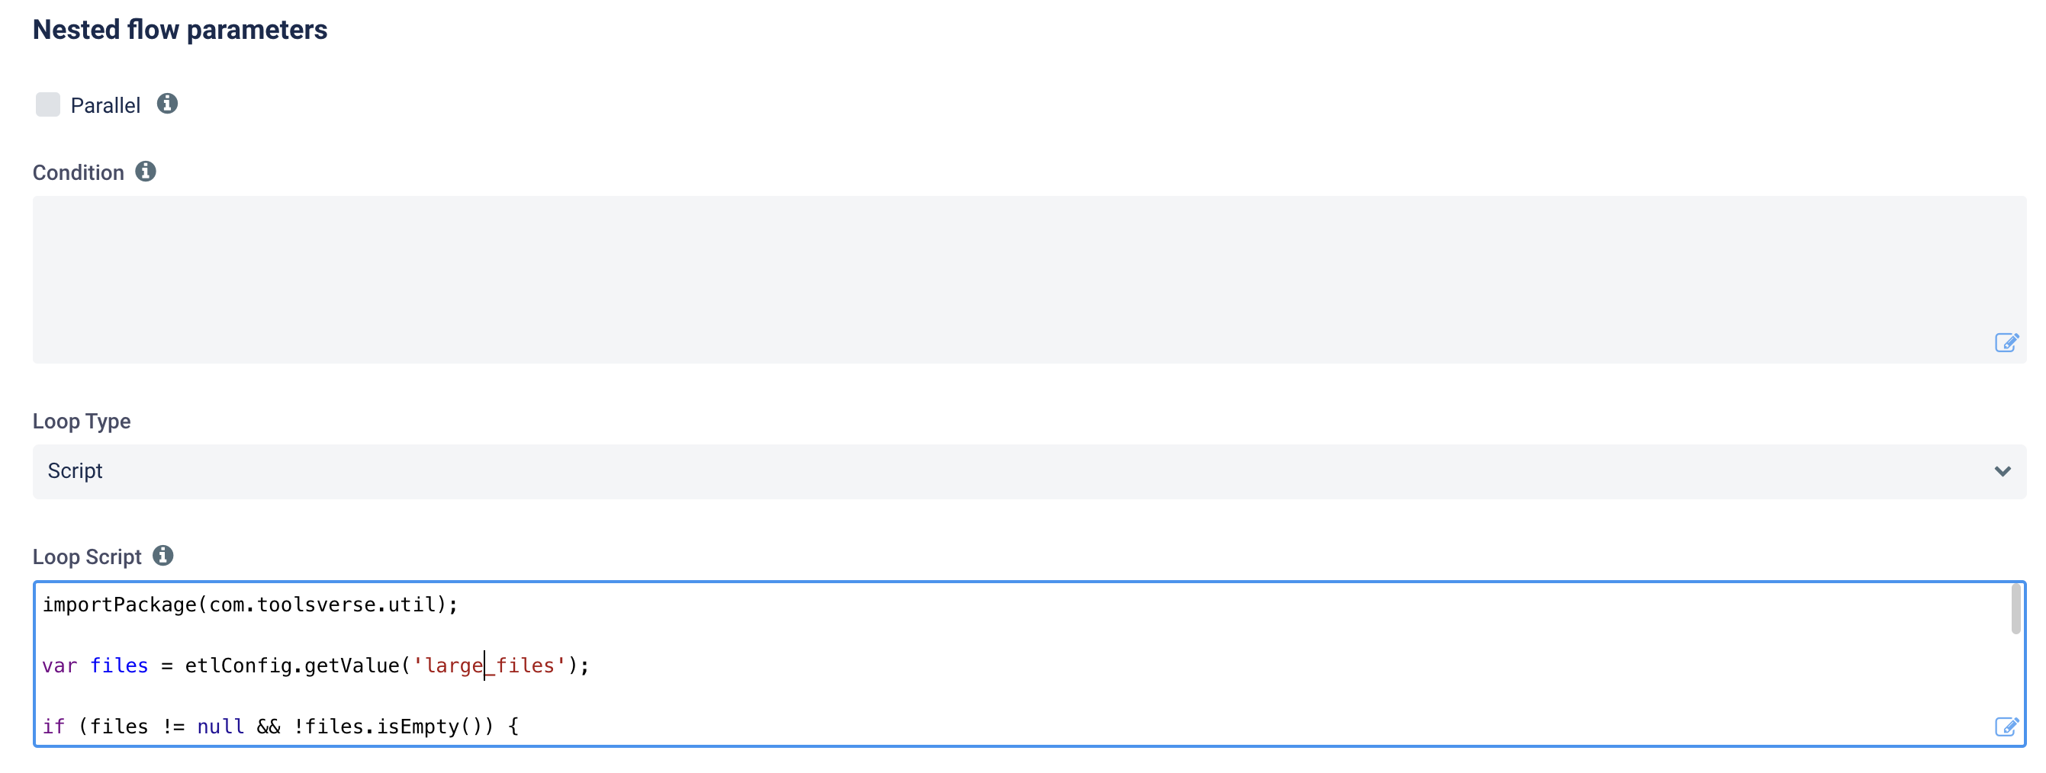Click the Loop Type dropdown chevron
The height and width of the screenshot is (773, 2046).
[x=2002, y=470]
